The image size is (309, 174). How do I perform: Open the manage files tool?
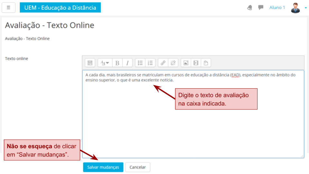pyautogui.click(x=206, y=63)
